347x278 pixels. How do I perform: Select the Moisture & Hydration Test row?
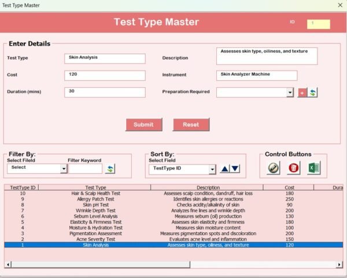coord(173,228)
